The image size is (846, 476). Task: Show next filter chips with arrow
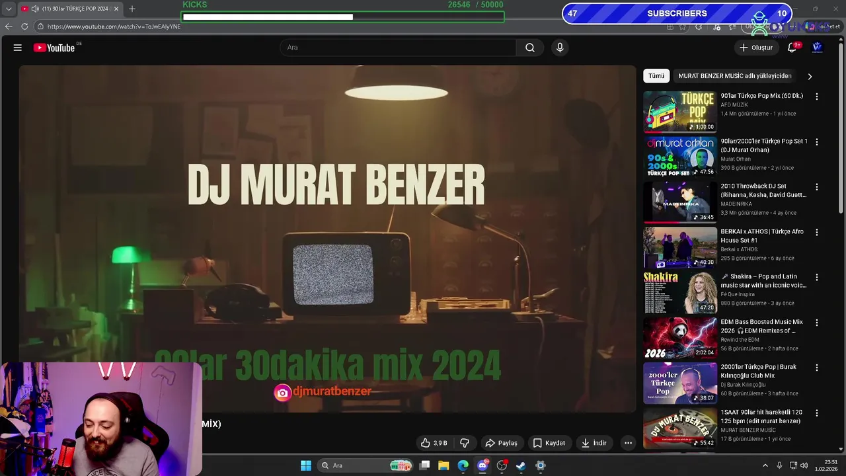pyautogui.click(x=810, y=76)
